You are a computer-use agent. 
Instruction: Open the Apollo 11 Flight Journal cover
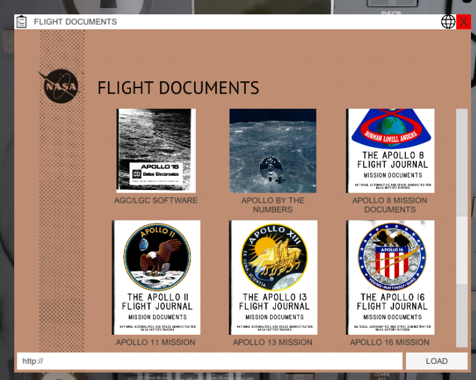(156, 277)
